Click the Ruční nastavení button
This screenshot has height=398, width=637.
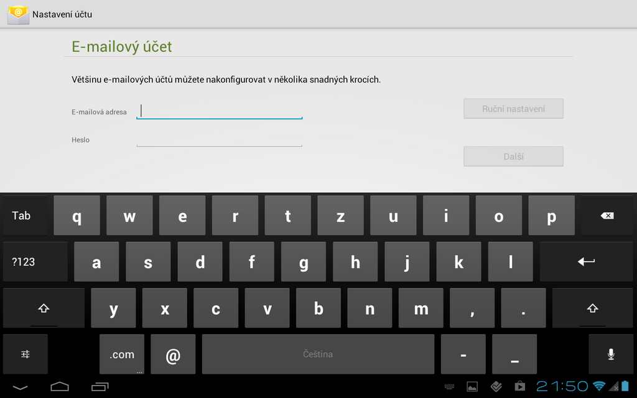(x=513, y=109)
